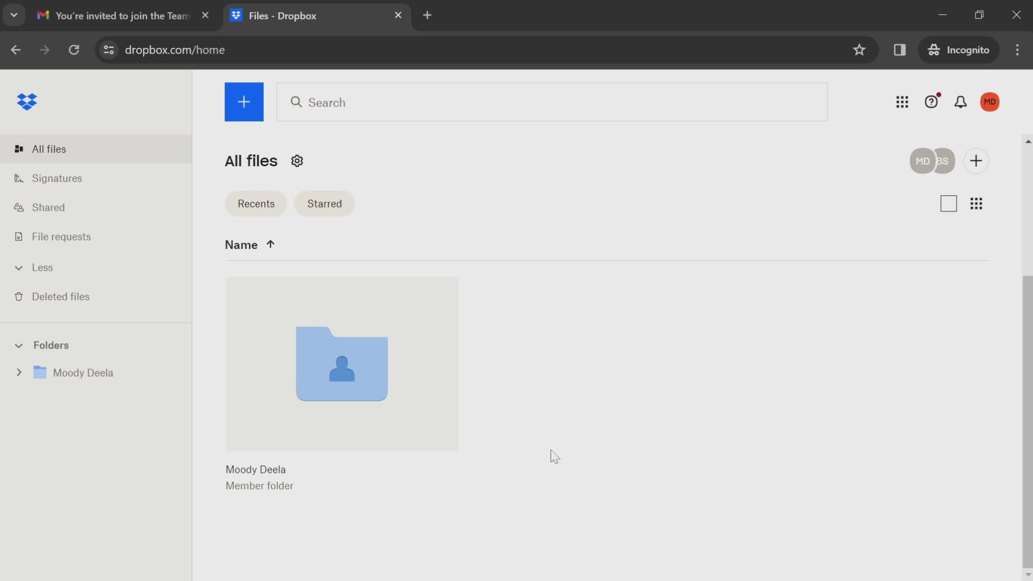Click the Moody Deela folder name

256,469
